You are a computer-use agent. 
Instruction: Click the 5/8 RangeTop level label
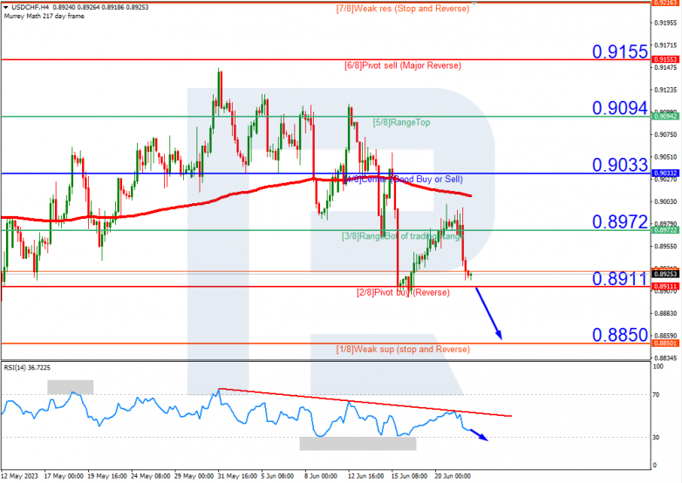coord(401,123)
